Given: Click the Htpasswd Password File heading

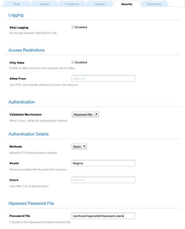Looking at the screenshot, I should (x=31, y=203).
